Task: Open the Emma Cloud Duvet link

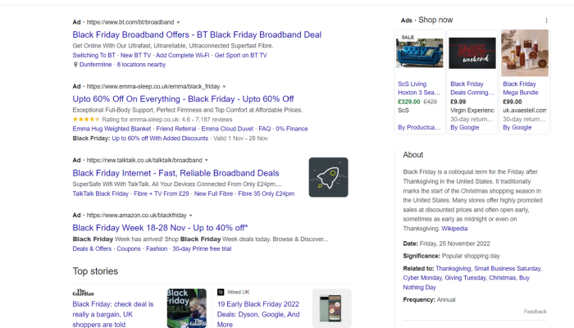Action: (x=227, y=129)
